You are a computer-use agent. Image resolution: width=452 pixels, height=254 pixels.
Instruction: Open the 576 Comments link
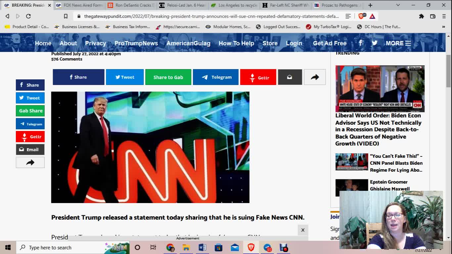coord(67,59)
